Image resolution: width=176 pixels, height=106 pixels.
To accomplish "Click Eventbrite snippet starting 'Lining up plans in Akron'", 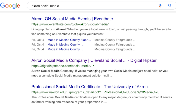I will [101, 32].
